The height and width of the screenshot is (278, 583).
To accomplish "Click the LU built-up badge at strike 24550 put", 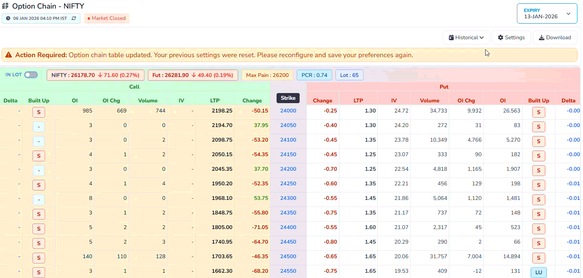I will 539,272.
